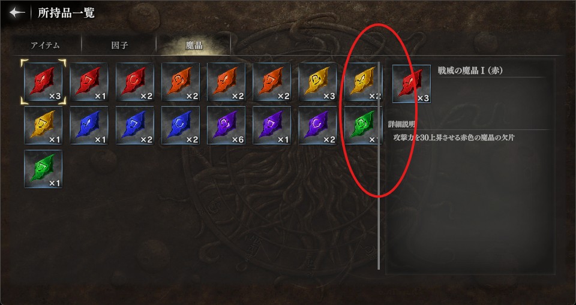The width and height of the screenshot is (576, 305).
Task: Click the 戦威の魔晶 I (赤) item title
Action: tap(470, 71)
